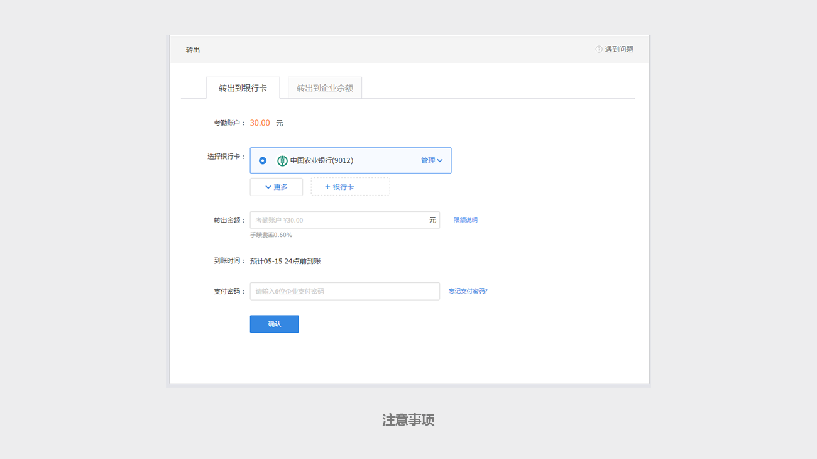The height and width of the screenshot is (459, 817).
Task: Expand the 更多 bank card list
Action: click(277, 187)
